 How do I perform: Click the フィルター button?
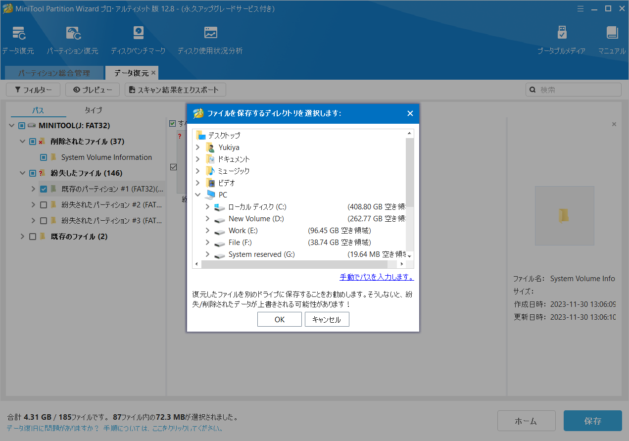tap(33, 90)
